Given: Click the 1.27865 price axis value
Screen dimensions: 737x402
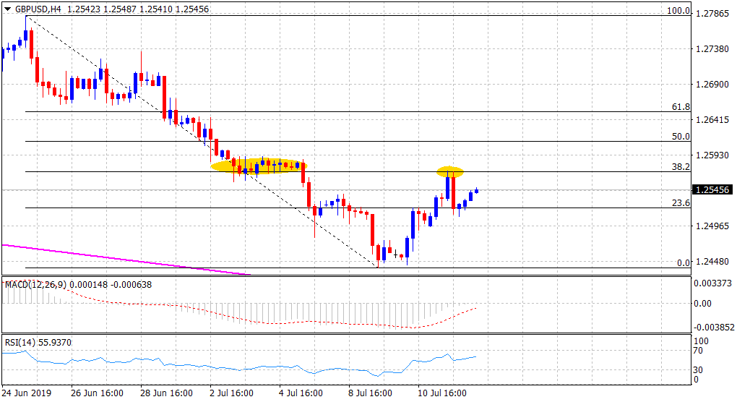Looking at the screenshot, I should pyautogui.click(x=712, y=14).
